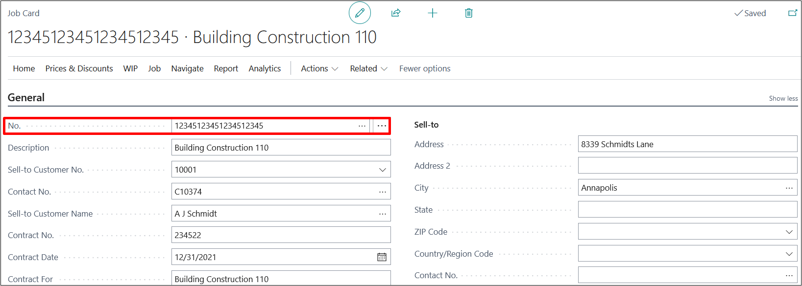The image size is (802, 286).
Task: Expand the Sell-to Customer No. dropdown
Action: click(x=382, y=170)
